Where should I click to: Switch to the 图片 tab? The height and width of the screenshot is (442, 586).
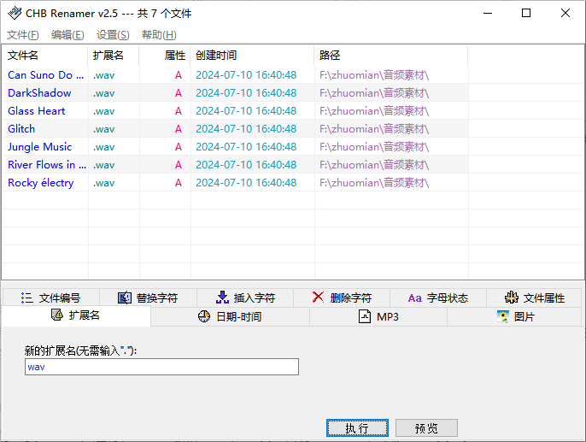(514, 316)
